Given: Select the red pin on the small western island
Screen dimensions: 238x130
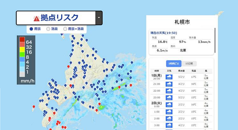Looking at the screenshot, I should [x=34, y=107].
